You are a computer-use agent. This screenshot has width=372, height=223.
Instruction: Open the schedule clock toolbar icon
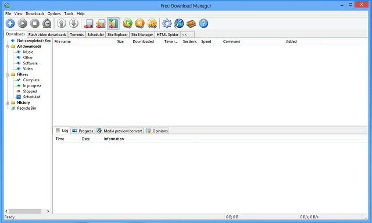47,23
